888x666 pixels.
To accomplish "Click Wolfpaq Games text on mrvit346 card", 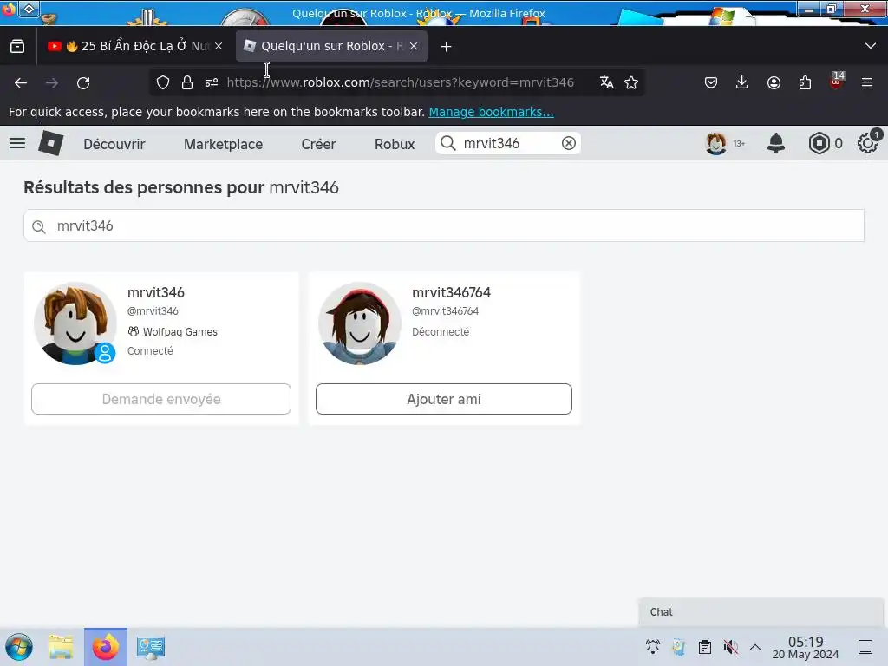I will pyautogui.click(x=180, y=332).
